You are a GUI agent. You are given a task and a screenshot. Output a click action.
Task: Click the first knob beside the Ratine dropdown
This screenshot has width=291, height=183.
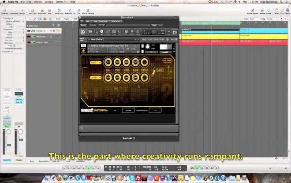108,62
